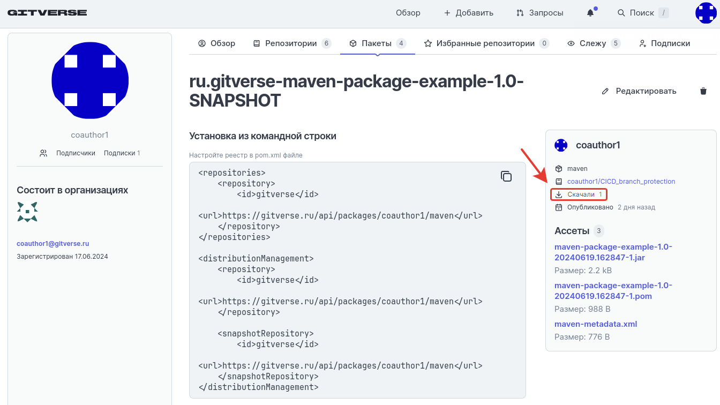Click Размер: 2.2 kB text

pyautogui.click(x=583, y=271)
